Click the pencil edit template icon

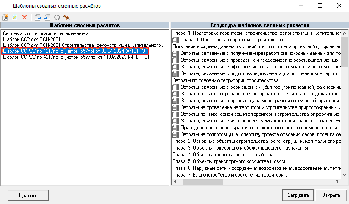[x=14, y=17]
